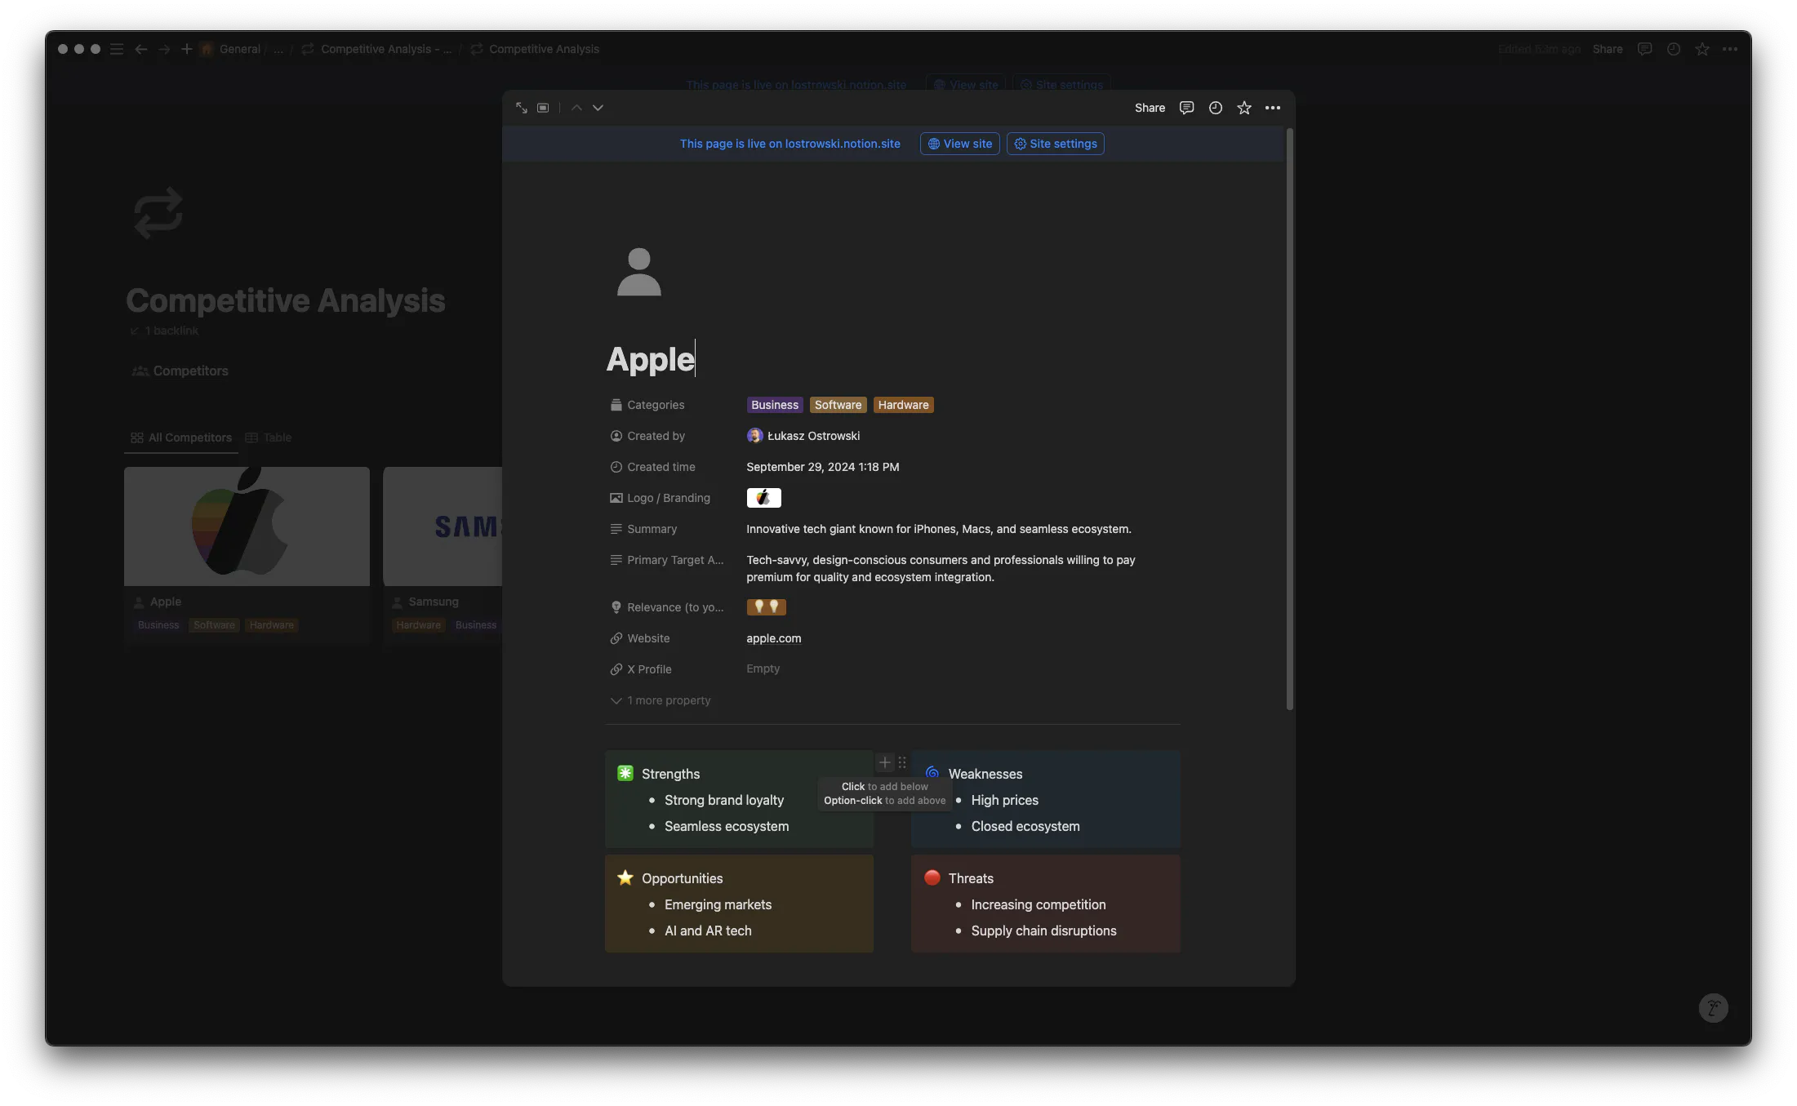Click Share in main window top bar
Screen dimensions: 1797x1106
tap(1607, 49)
